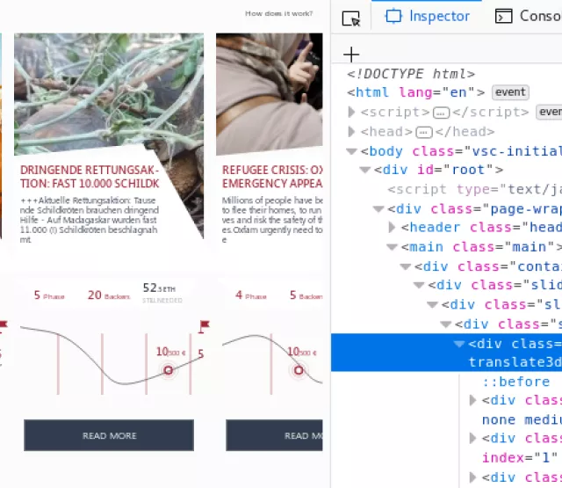The width and height of the screenshot is (562, 488).
Task: Collapse the body element node
Action: tap(352, 151)
